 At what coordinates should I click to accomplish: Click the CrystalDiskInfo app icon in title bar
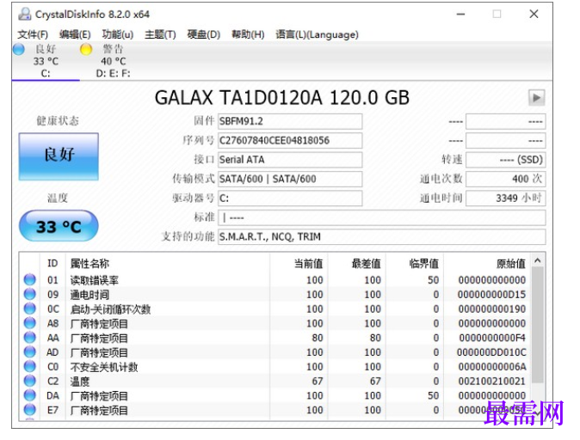(x=25, y=14)
